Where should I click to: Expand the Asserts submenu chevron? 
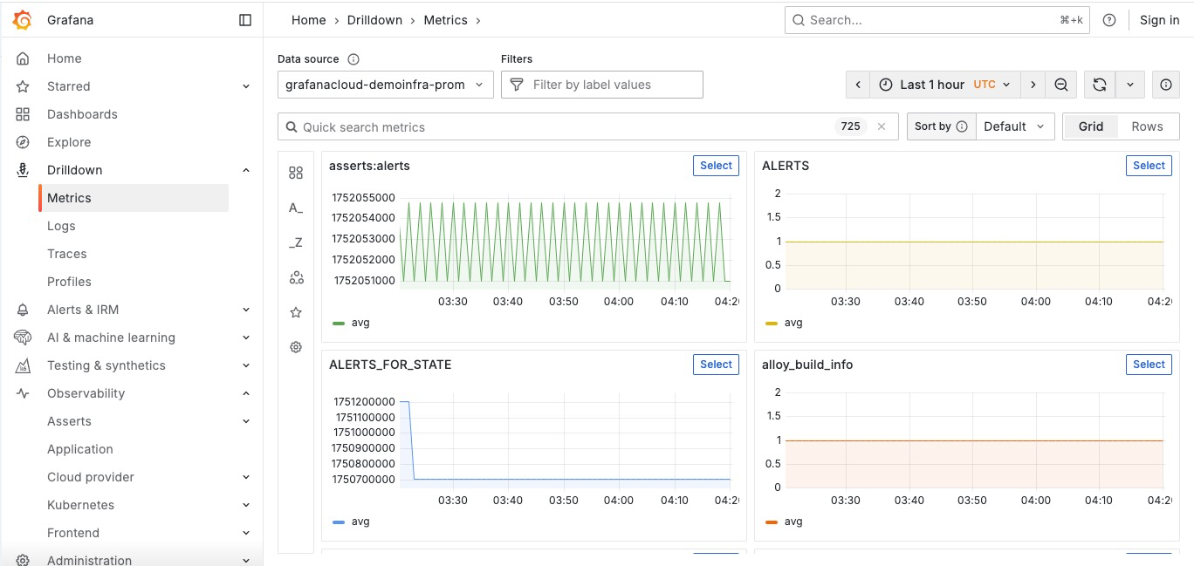click(x=246, y=421)
